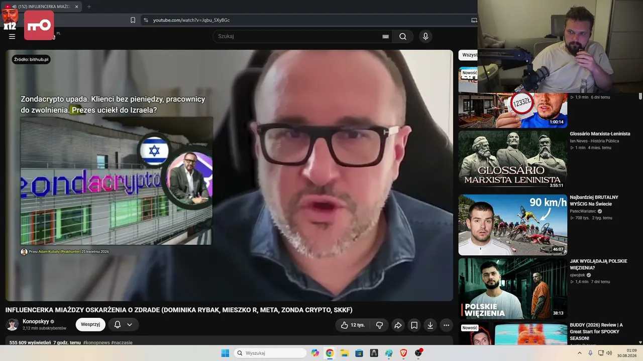Open the 90 km/h cycling race thumbnail

[512, 225]
